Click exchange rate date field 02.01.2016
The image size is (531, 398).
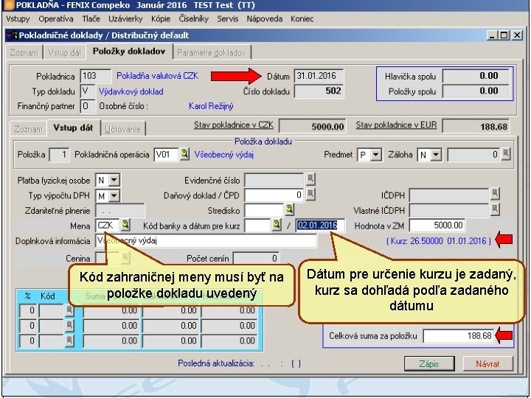(320, 226)
